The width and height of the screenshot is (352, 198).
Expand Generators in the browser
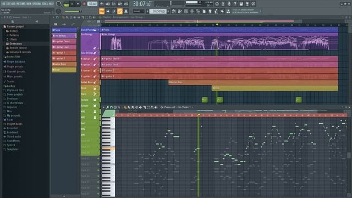pos(15,43)
